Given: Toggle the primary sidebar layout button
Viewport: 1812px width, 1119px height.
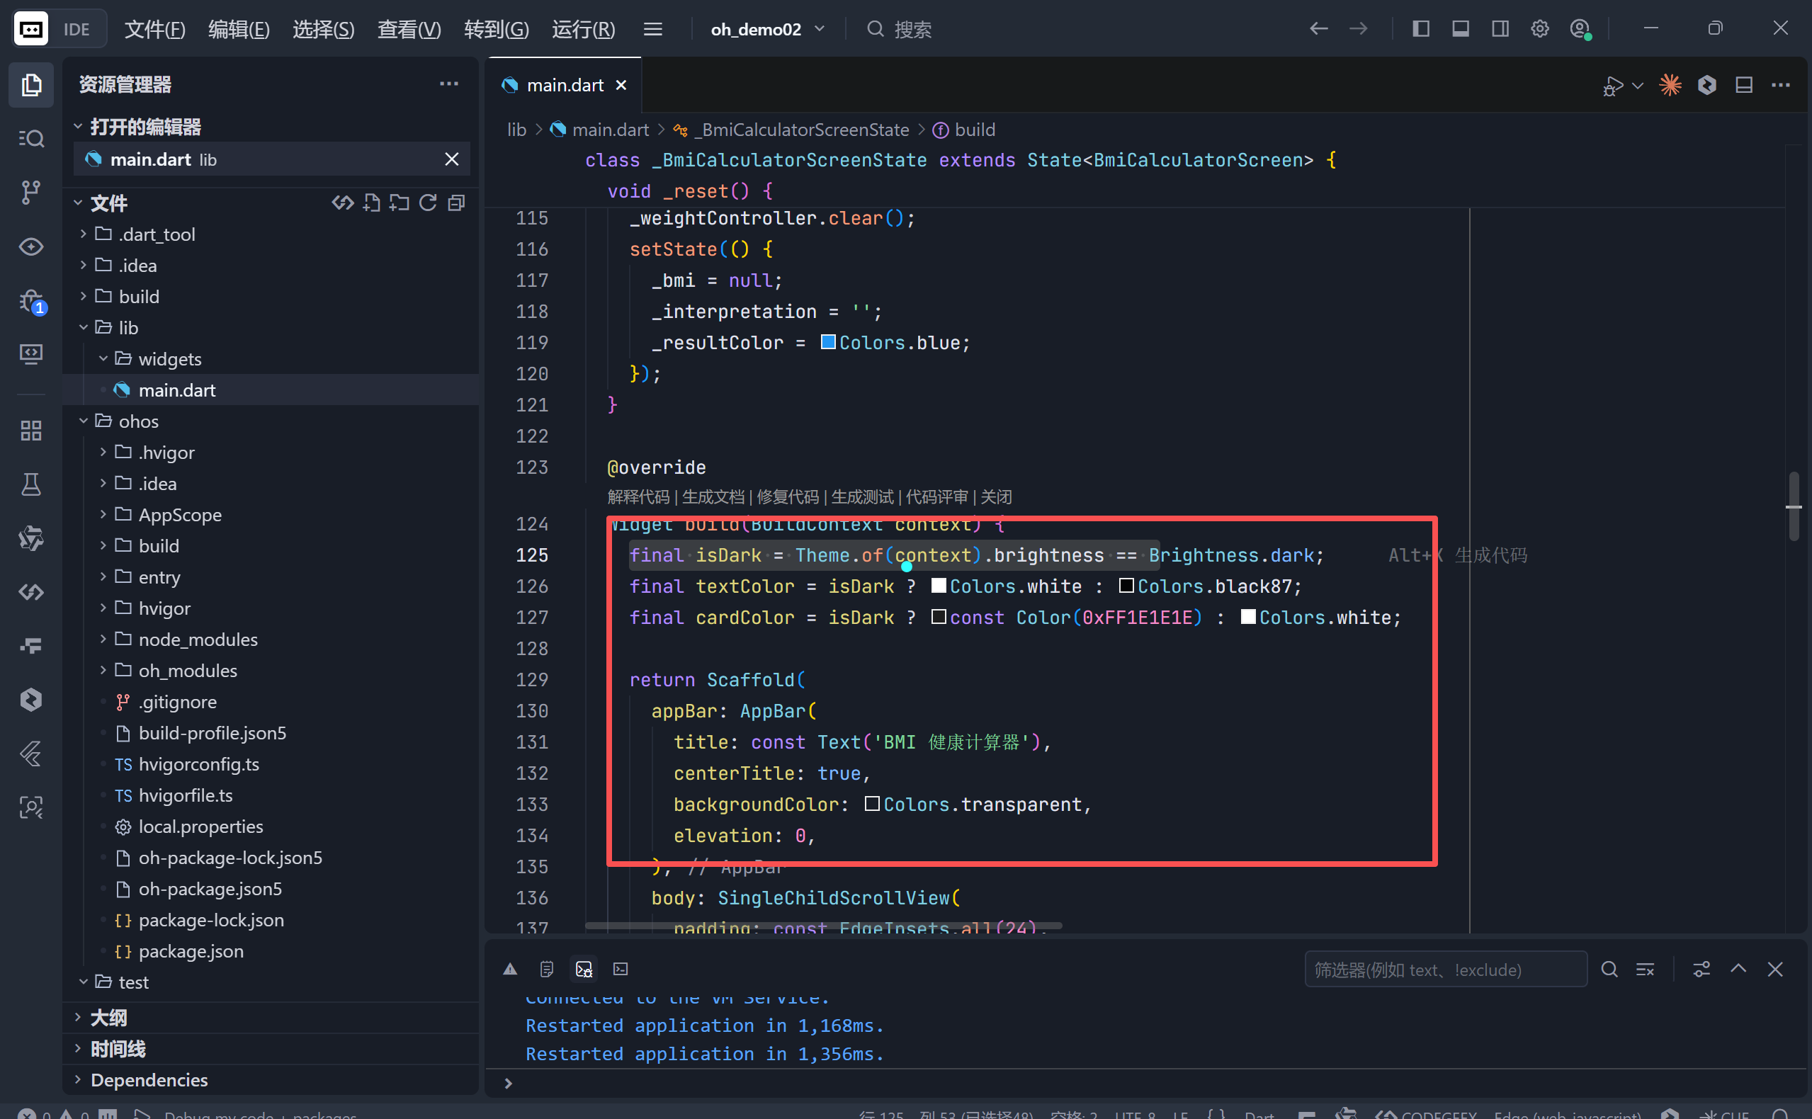Looking at the screenshot, I should 1420,29.
